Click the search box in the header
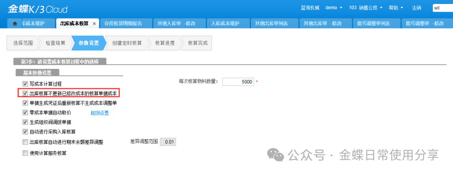 click(x=443, y=8)
